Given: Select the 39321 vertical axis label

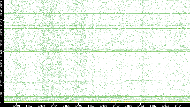Looking at the screenshot, I should 1,43.
